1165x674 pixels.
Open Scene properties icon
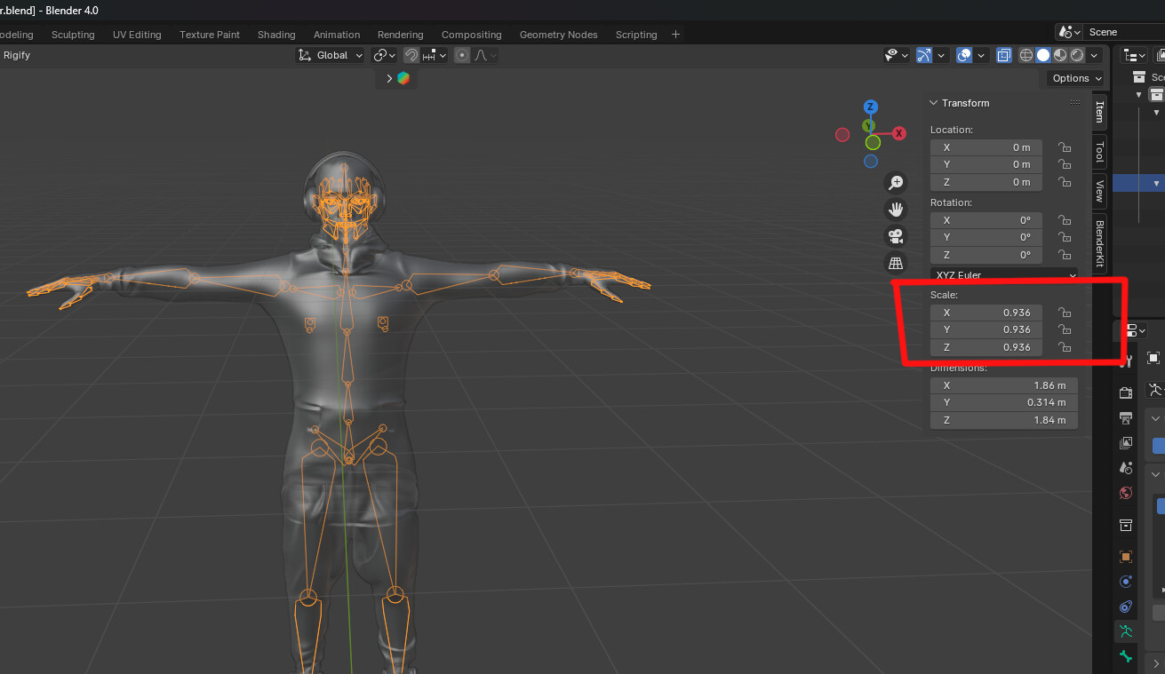coord(1126,468)
